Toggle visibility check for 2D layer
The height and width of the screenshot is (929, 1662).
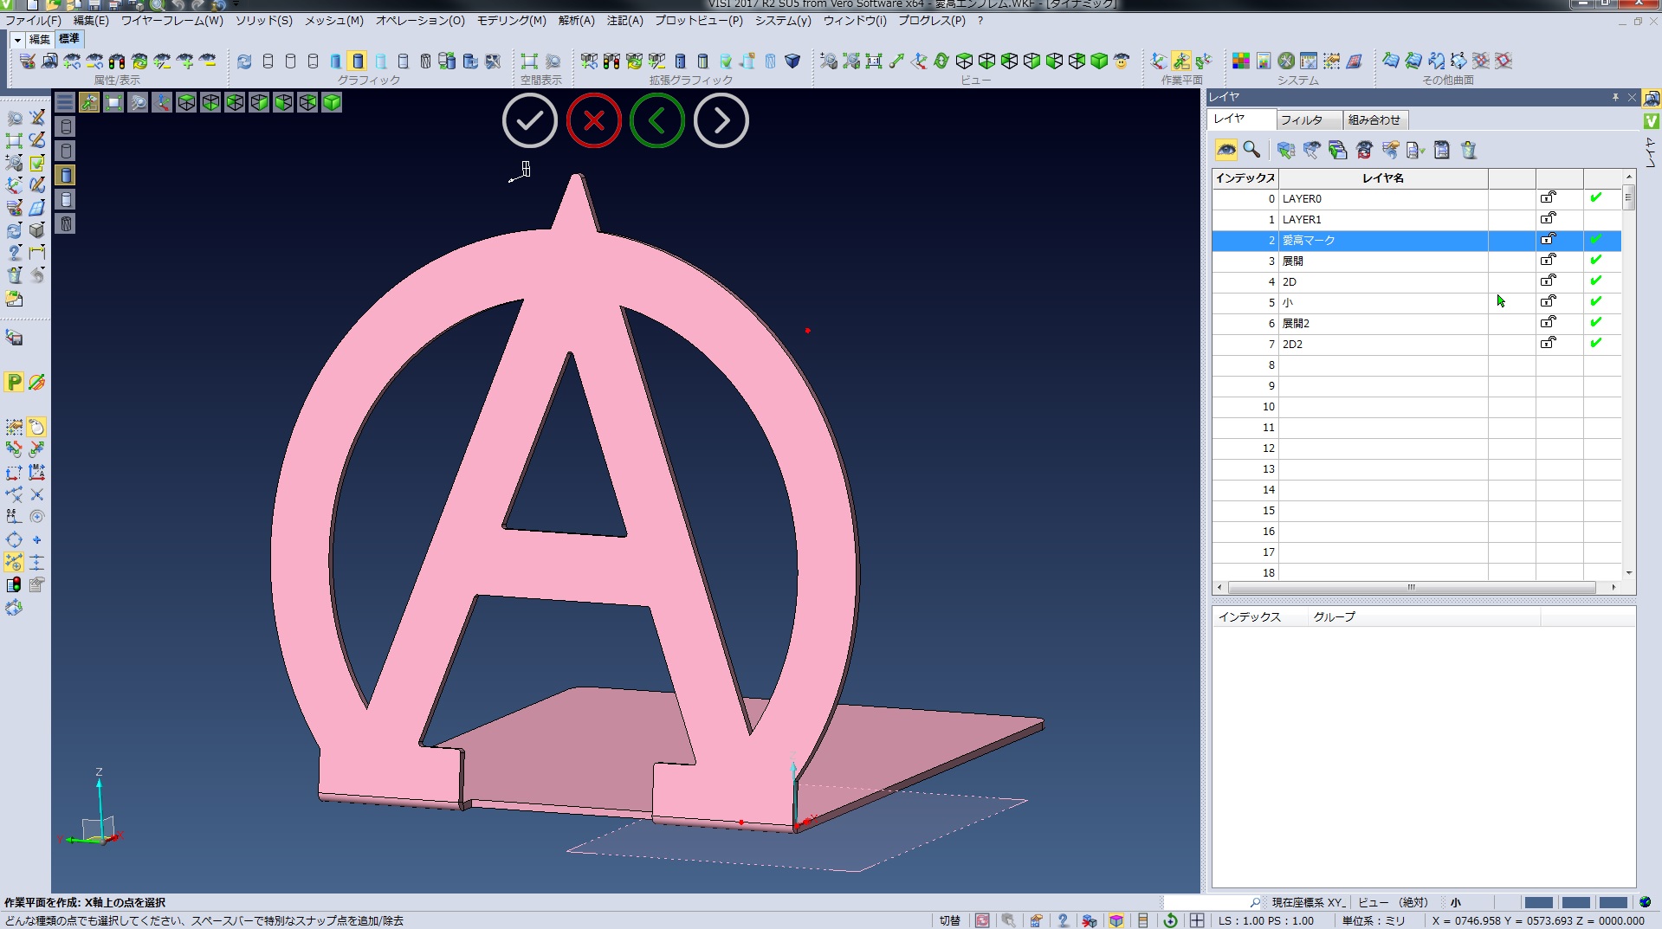(x=1595, y=281)
